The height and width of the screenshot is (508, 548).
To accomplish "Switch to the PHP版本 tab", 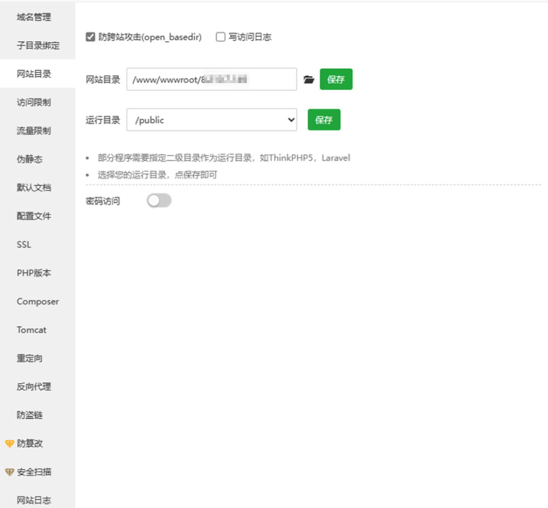I will pyautogui.click(x=34, y=273).
